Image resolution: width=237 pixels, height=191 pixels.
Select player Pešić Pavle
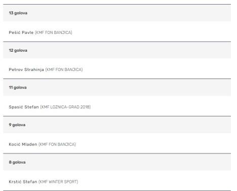pos(21,32)
